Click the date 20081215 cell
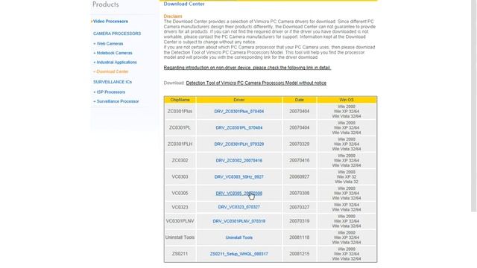Viewport: 477px width, 268px height. [x=300, y=254]
